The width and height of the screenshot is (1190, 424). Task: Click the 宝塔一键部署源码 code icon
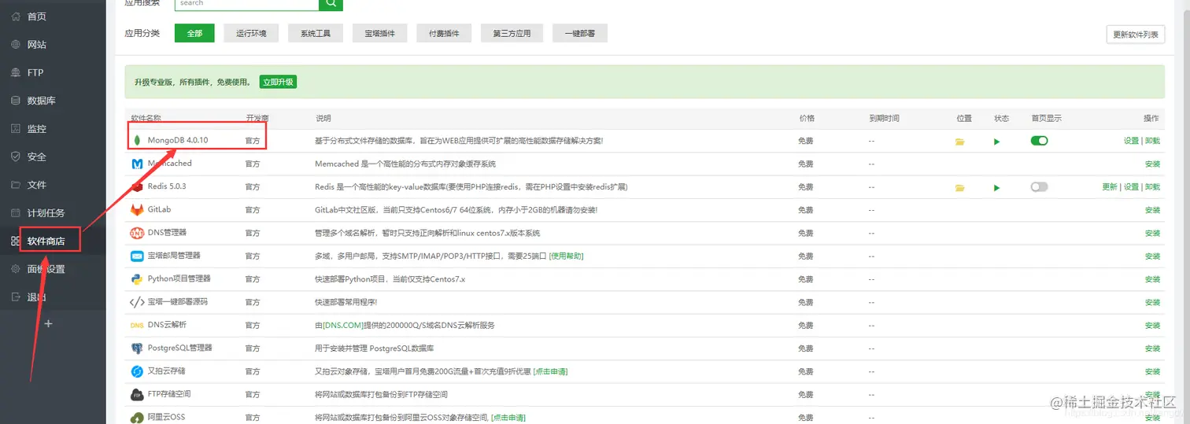(137, 302)
